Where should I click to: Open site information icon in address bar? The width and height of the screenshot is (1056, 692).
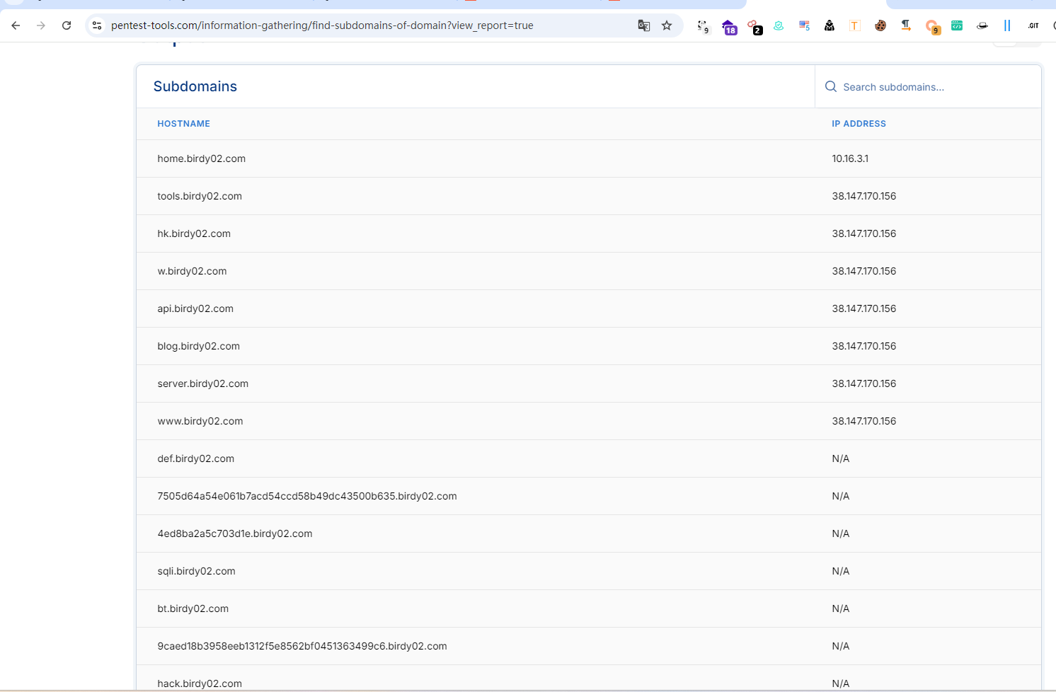tap(97, 25)
